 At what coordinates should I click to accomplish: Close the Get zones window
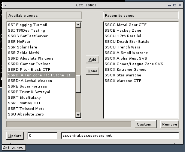coord(180,5)
